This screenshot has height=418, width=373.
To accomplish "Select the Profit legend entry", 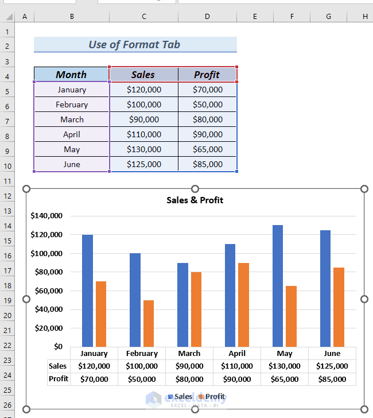I will [212, 397].
